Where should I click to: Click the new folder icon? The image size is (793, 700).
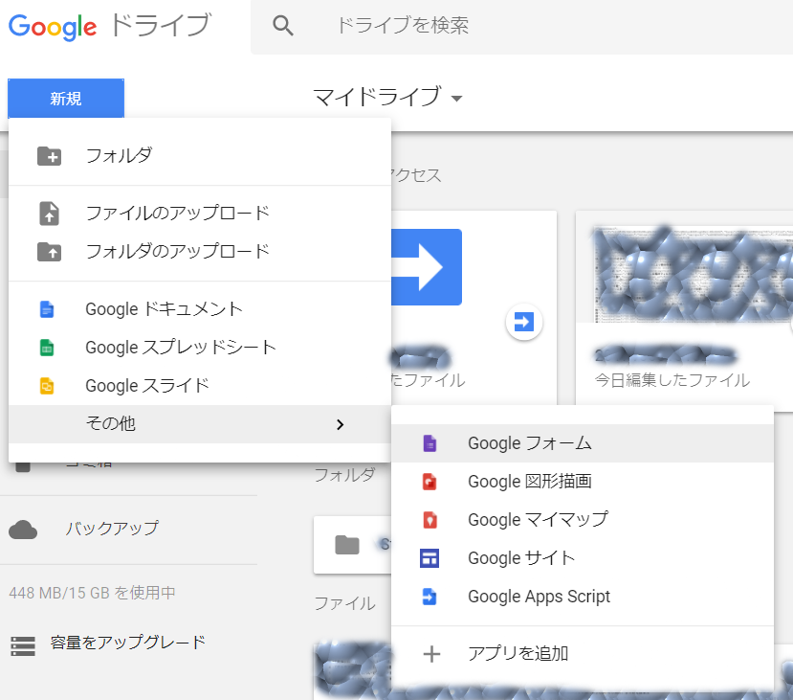[x=49, y=156]
